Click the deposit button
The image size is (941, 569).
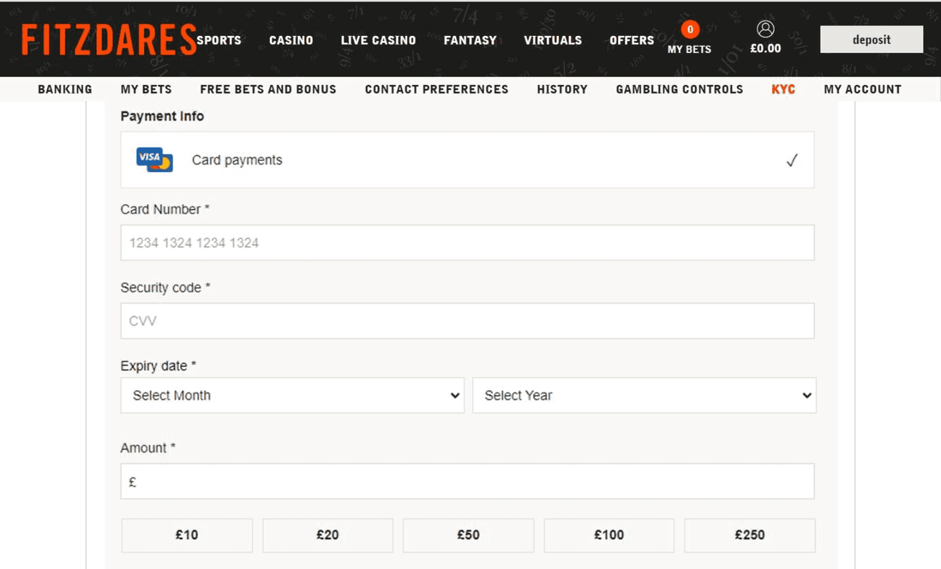(x=871, y=39)
